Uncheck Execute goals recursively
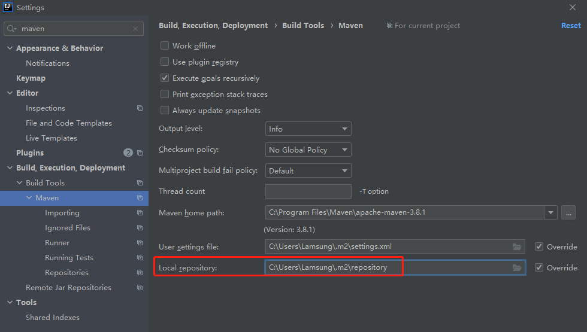 (x=164, y=78)
